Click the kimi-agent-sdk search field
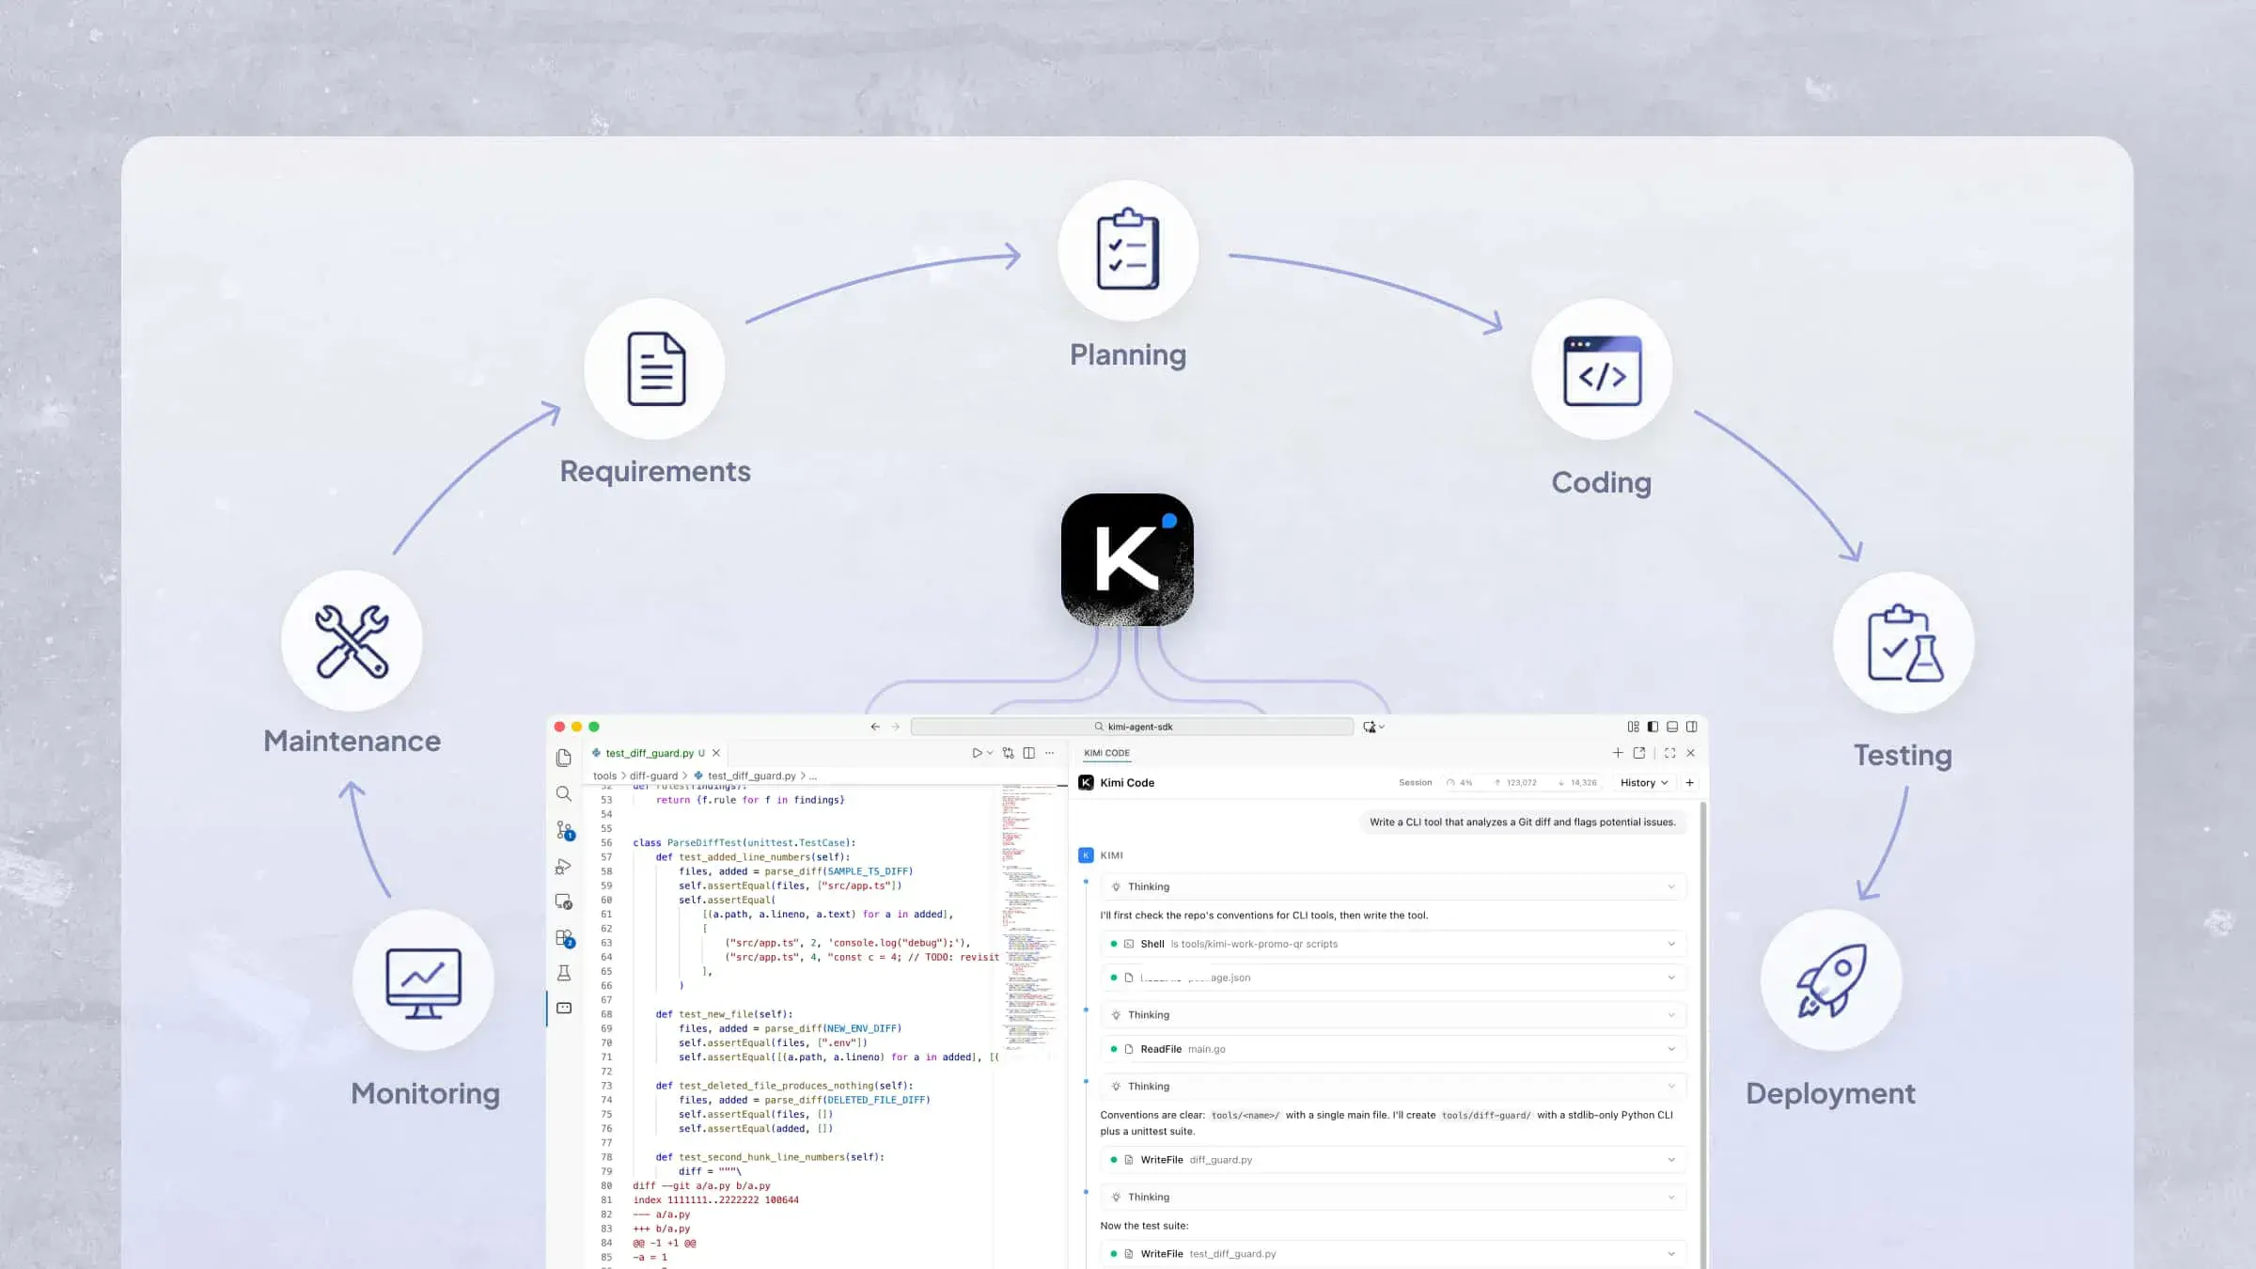The image size is (2256, 1269). (1132, 727)
